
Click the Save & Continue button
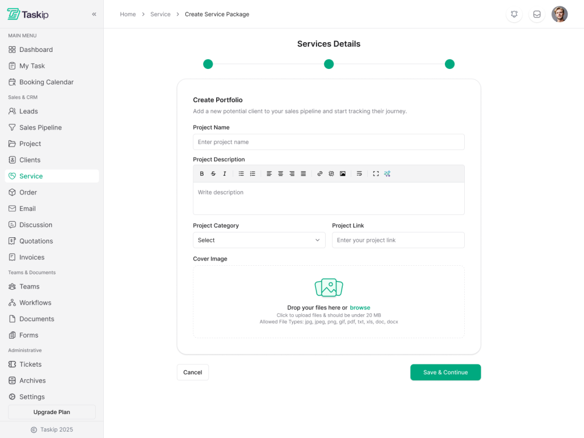pos(445,372)
